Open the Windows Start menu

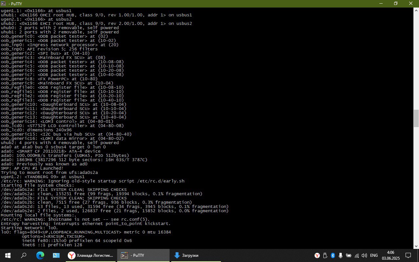pyautogui.click(x=8, y=255)
